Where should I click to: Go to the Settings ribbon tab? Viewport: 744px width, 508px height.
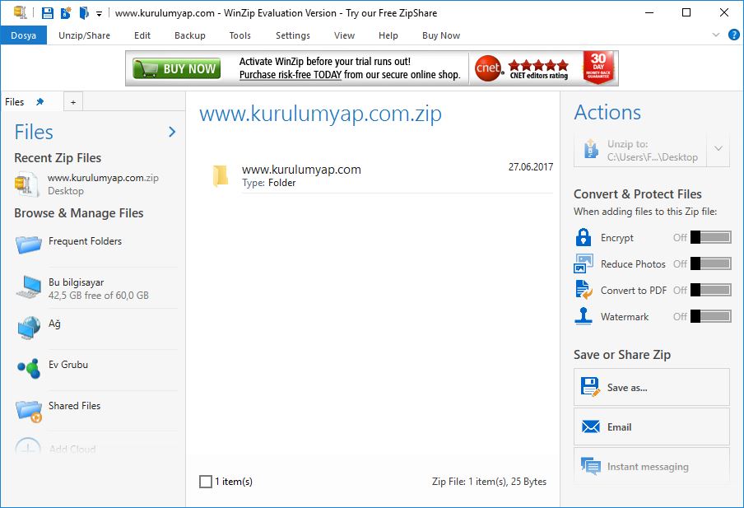tap(293, 35)
